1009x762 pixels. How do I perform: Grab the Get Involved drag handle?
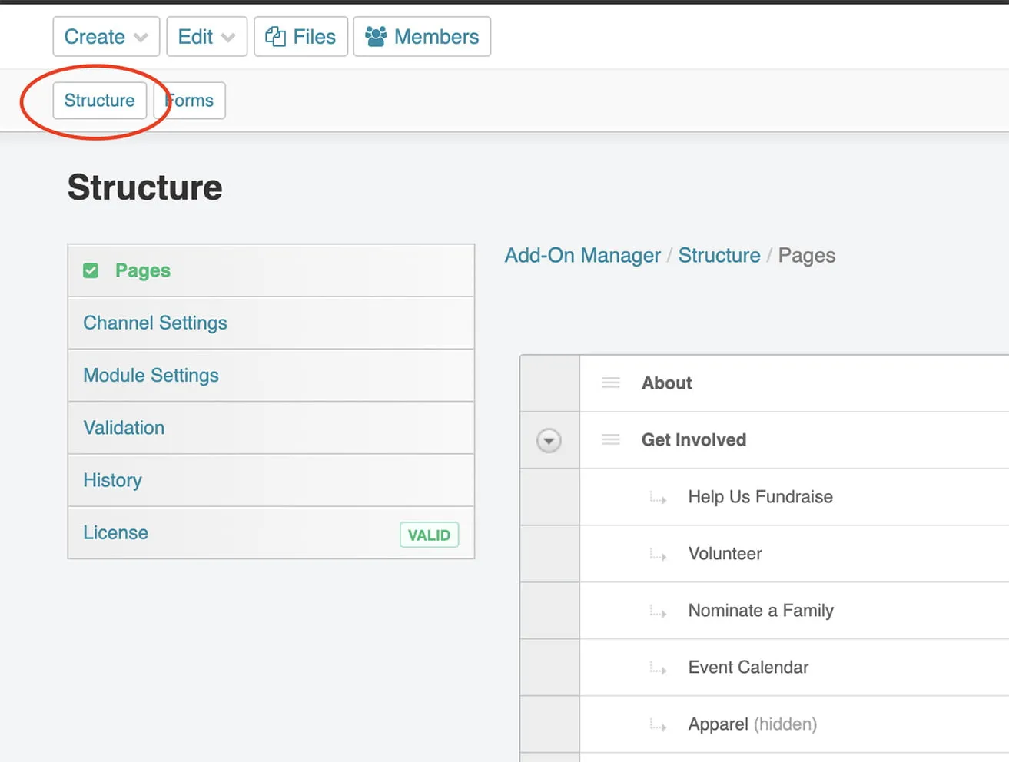611,439
